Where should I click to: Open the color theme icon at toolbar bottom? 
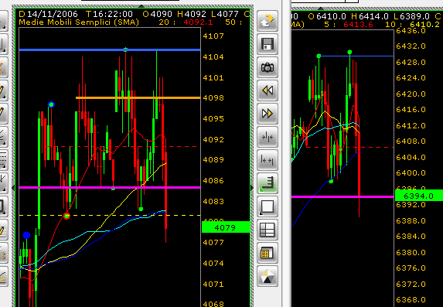268,276
